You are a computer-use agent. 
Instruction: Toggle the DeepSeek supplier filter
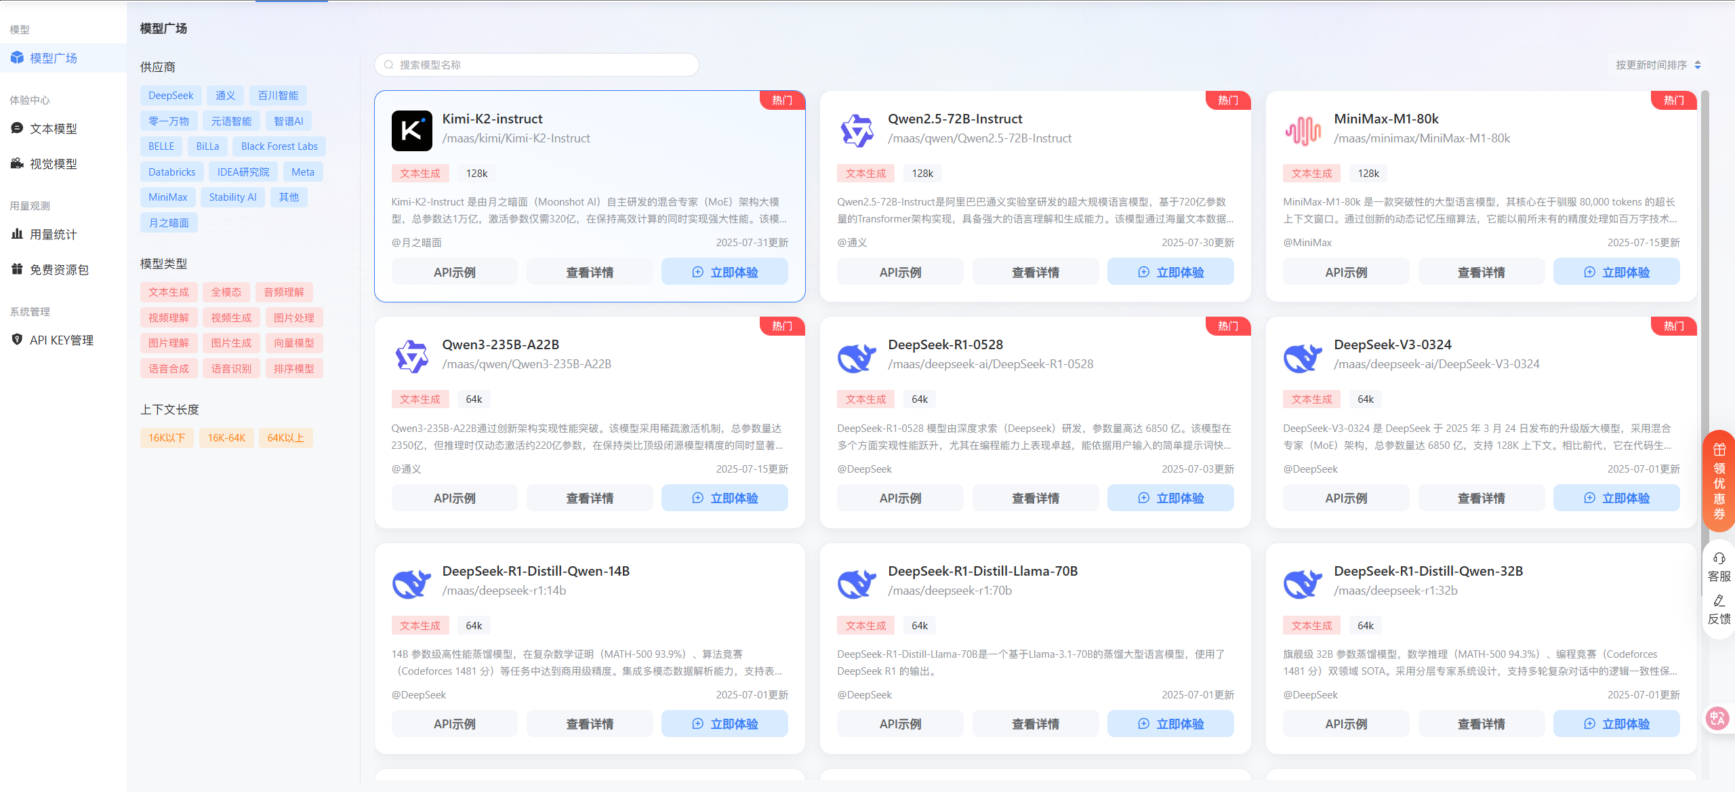(171, 96)
